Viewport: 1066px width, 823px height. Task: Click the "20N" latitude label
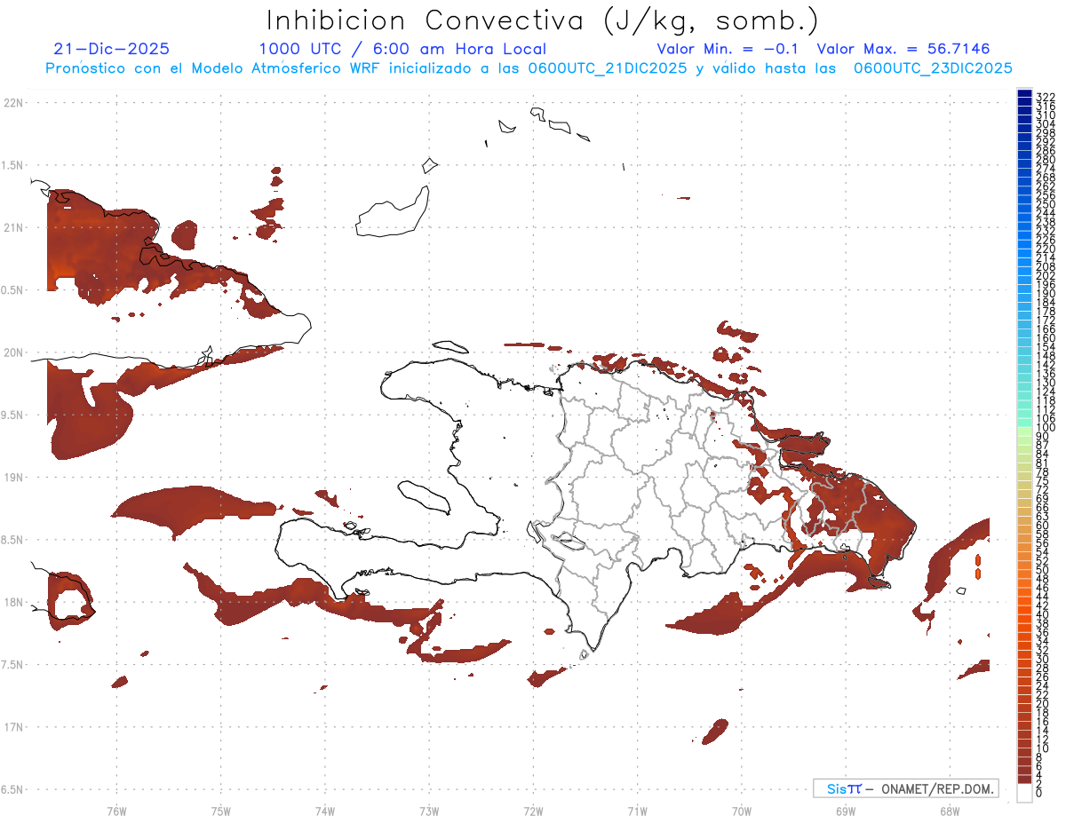tap(13, 352)
